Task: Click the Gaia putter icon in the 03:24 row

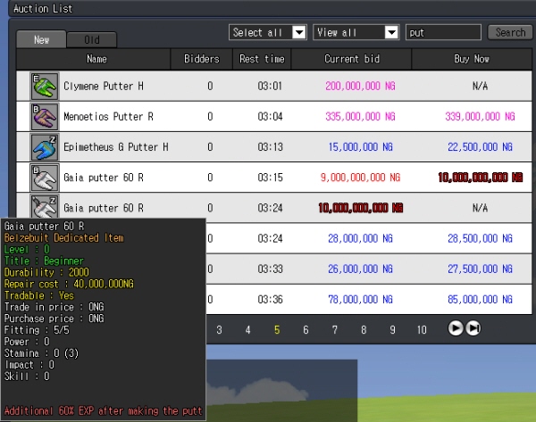Action: point(45,206)
